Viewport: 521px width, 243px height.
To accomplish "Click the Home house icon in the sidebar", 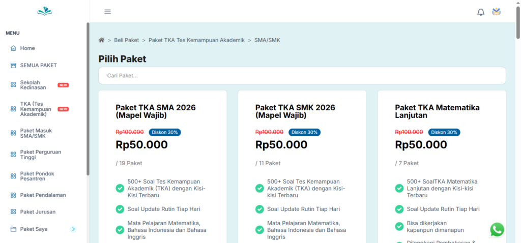I will tap(13, 48).
